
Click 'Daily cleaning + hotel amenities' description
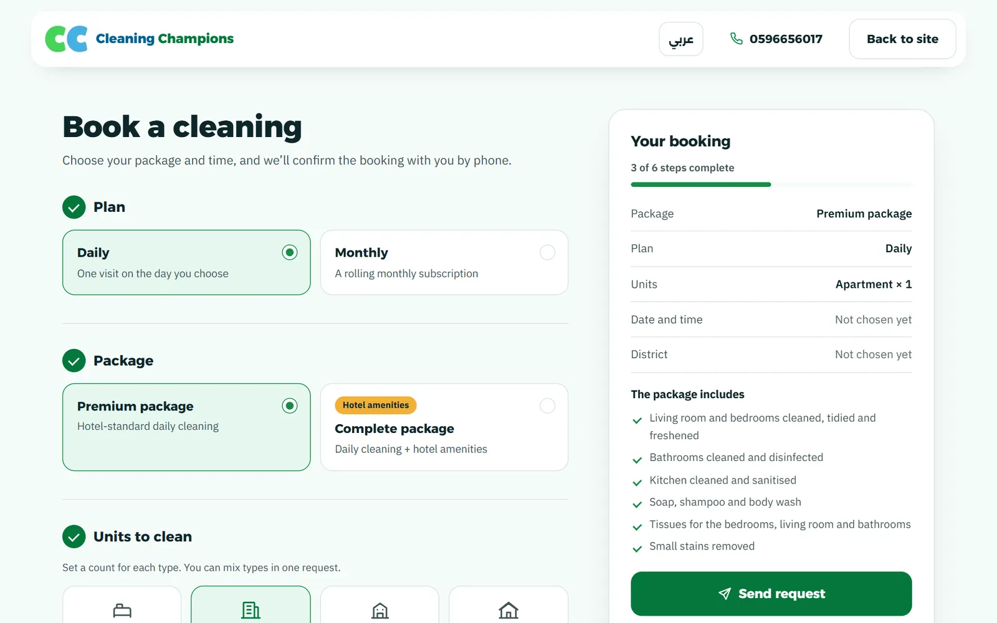pos(411,449)
